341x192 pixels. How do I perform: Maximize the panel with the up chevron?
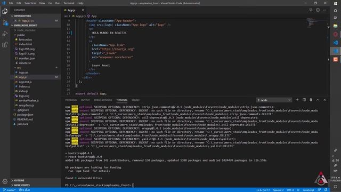pyautogui.click(x=318, y=100)
